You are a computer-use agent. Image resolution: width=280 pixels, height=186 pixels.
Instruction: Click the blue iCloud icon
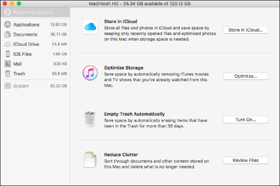tap(90, 27)
